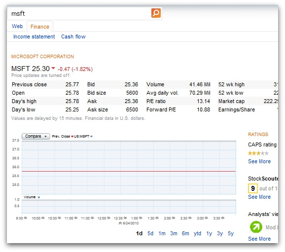Select the 5y chart range
Screen dimensions: 285x252
pyautogui.click(x=231, y=233)
